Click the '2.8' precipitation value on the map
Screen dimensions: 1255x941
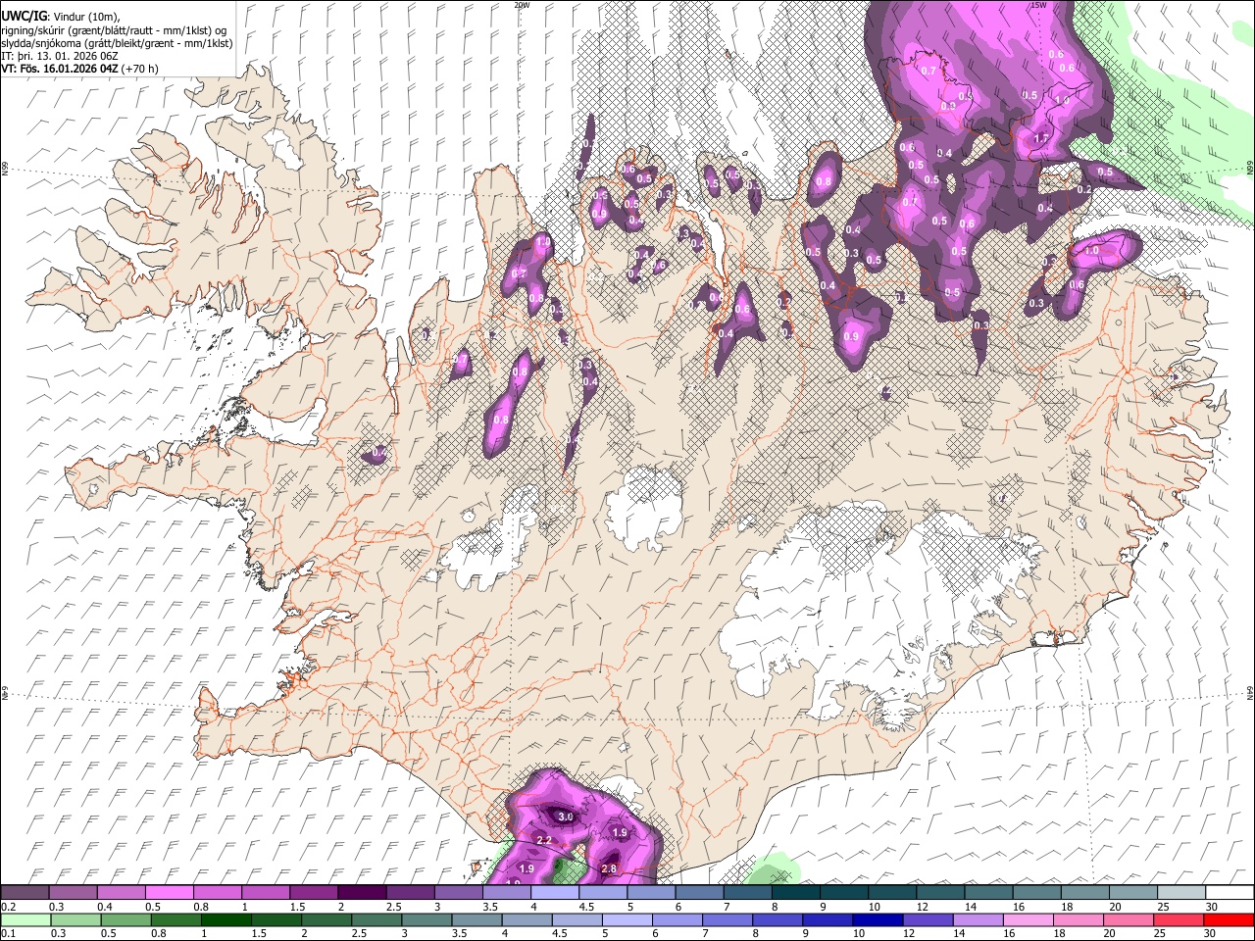(x=608, y=868)
